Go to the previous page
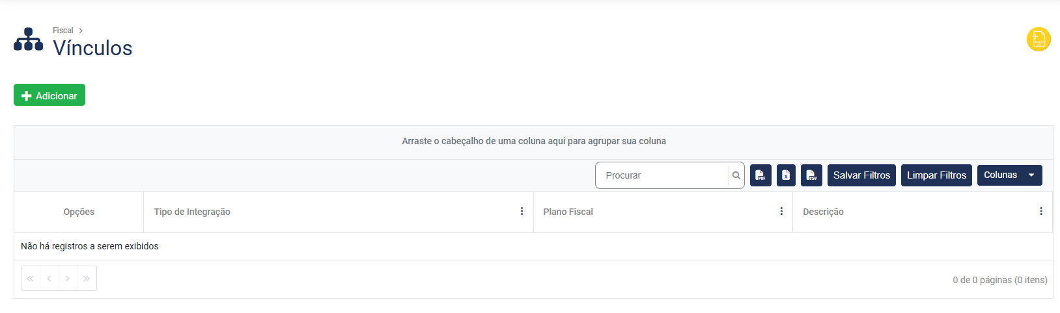 49,279
